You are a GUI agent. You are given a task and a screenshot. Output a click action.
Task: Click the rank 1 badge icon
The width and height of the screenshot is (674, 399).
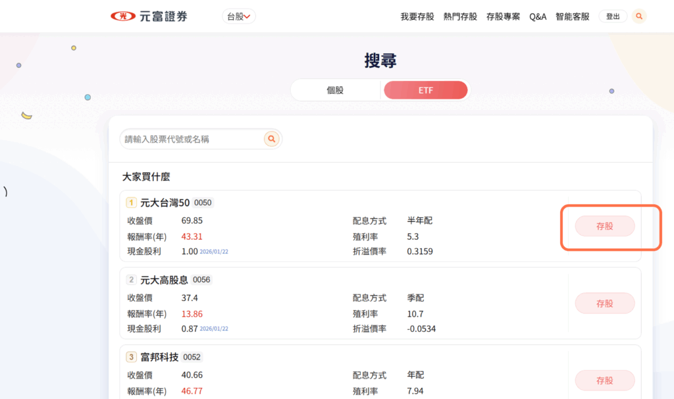pos(132,203)
